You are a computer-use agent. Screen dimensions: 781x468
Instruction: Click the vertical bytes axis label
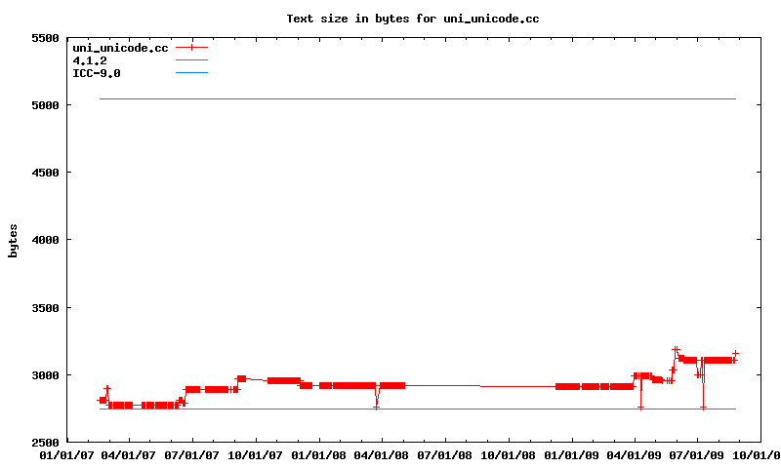click(x=14, y=240)
